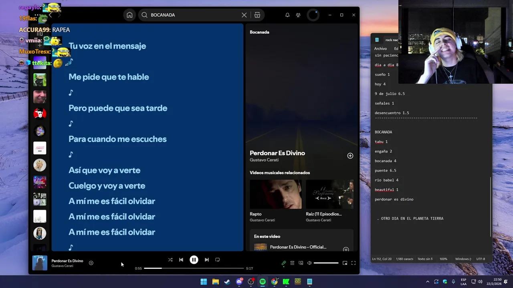Open the play queue icon
The height and width of the screenshot is (288, 513).
292,263
